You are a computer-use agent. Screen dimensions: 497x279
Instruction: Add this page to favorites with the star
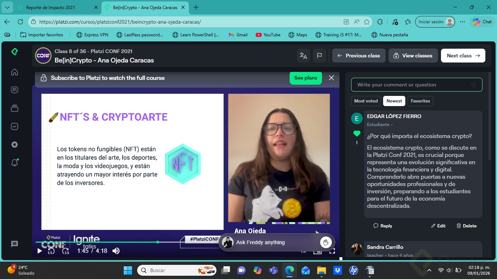367,22
